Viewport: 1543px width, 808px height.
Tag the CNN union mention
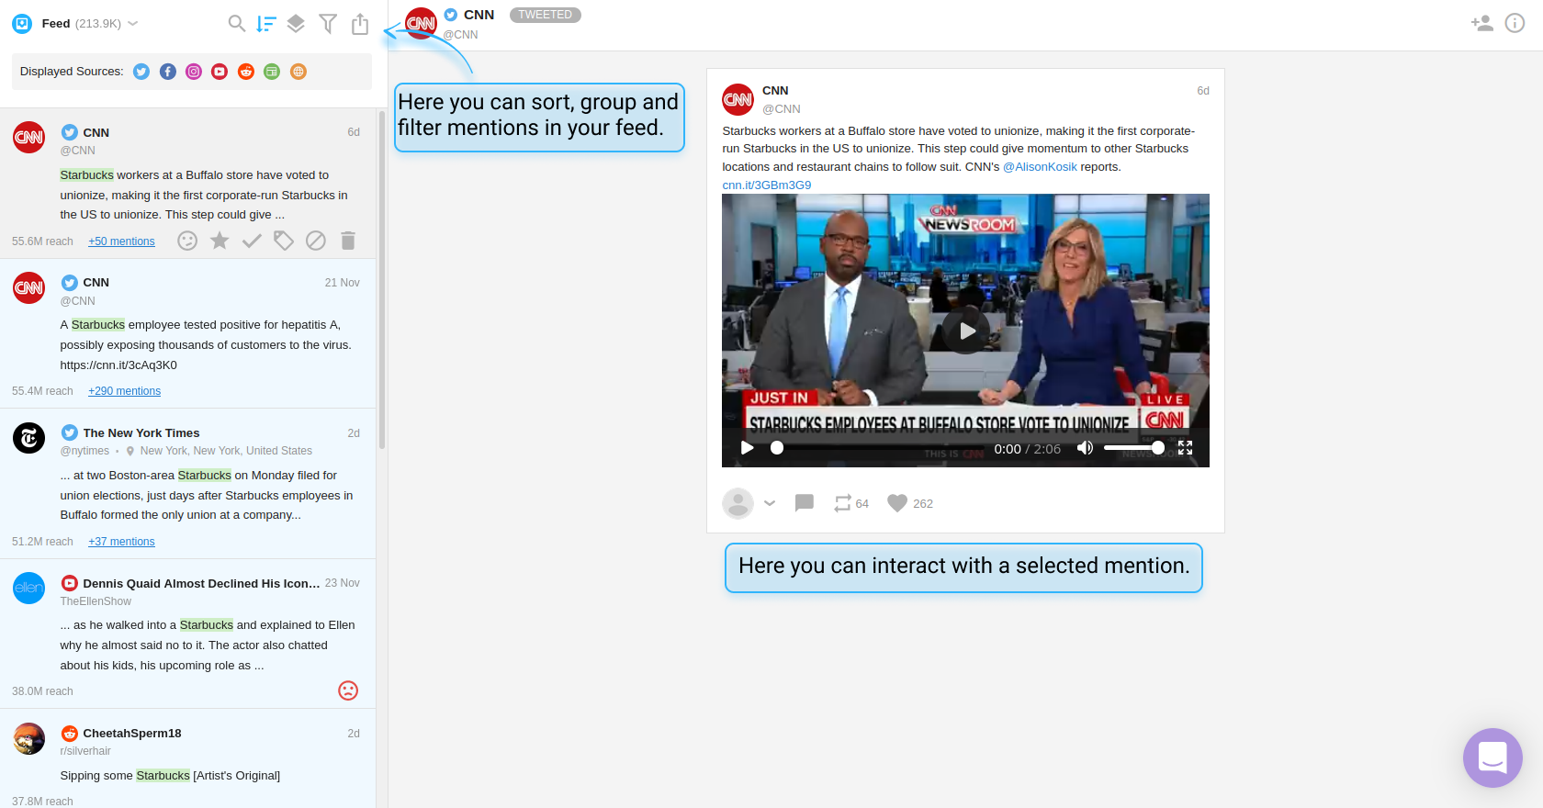[284, 241]
